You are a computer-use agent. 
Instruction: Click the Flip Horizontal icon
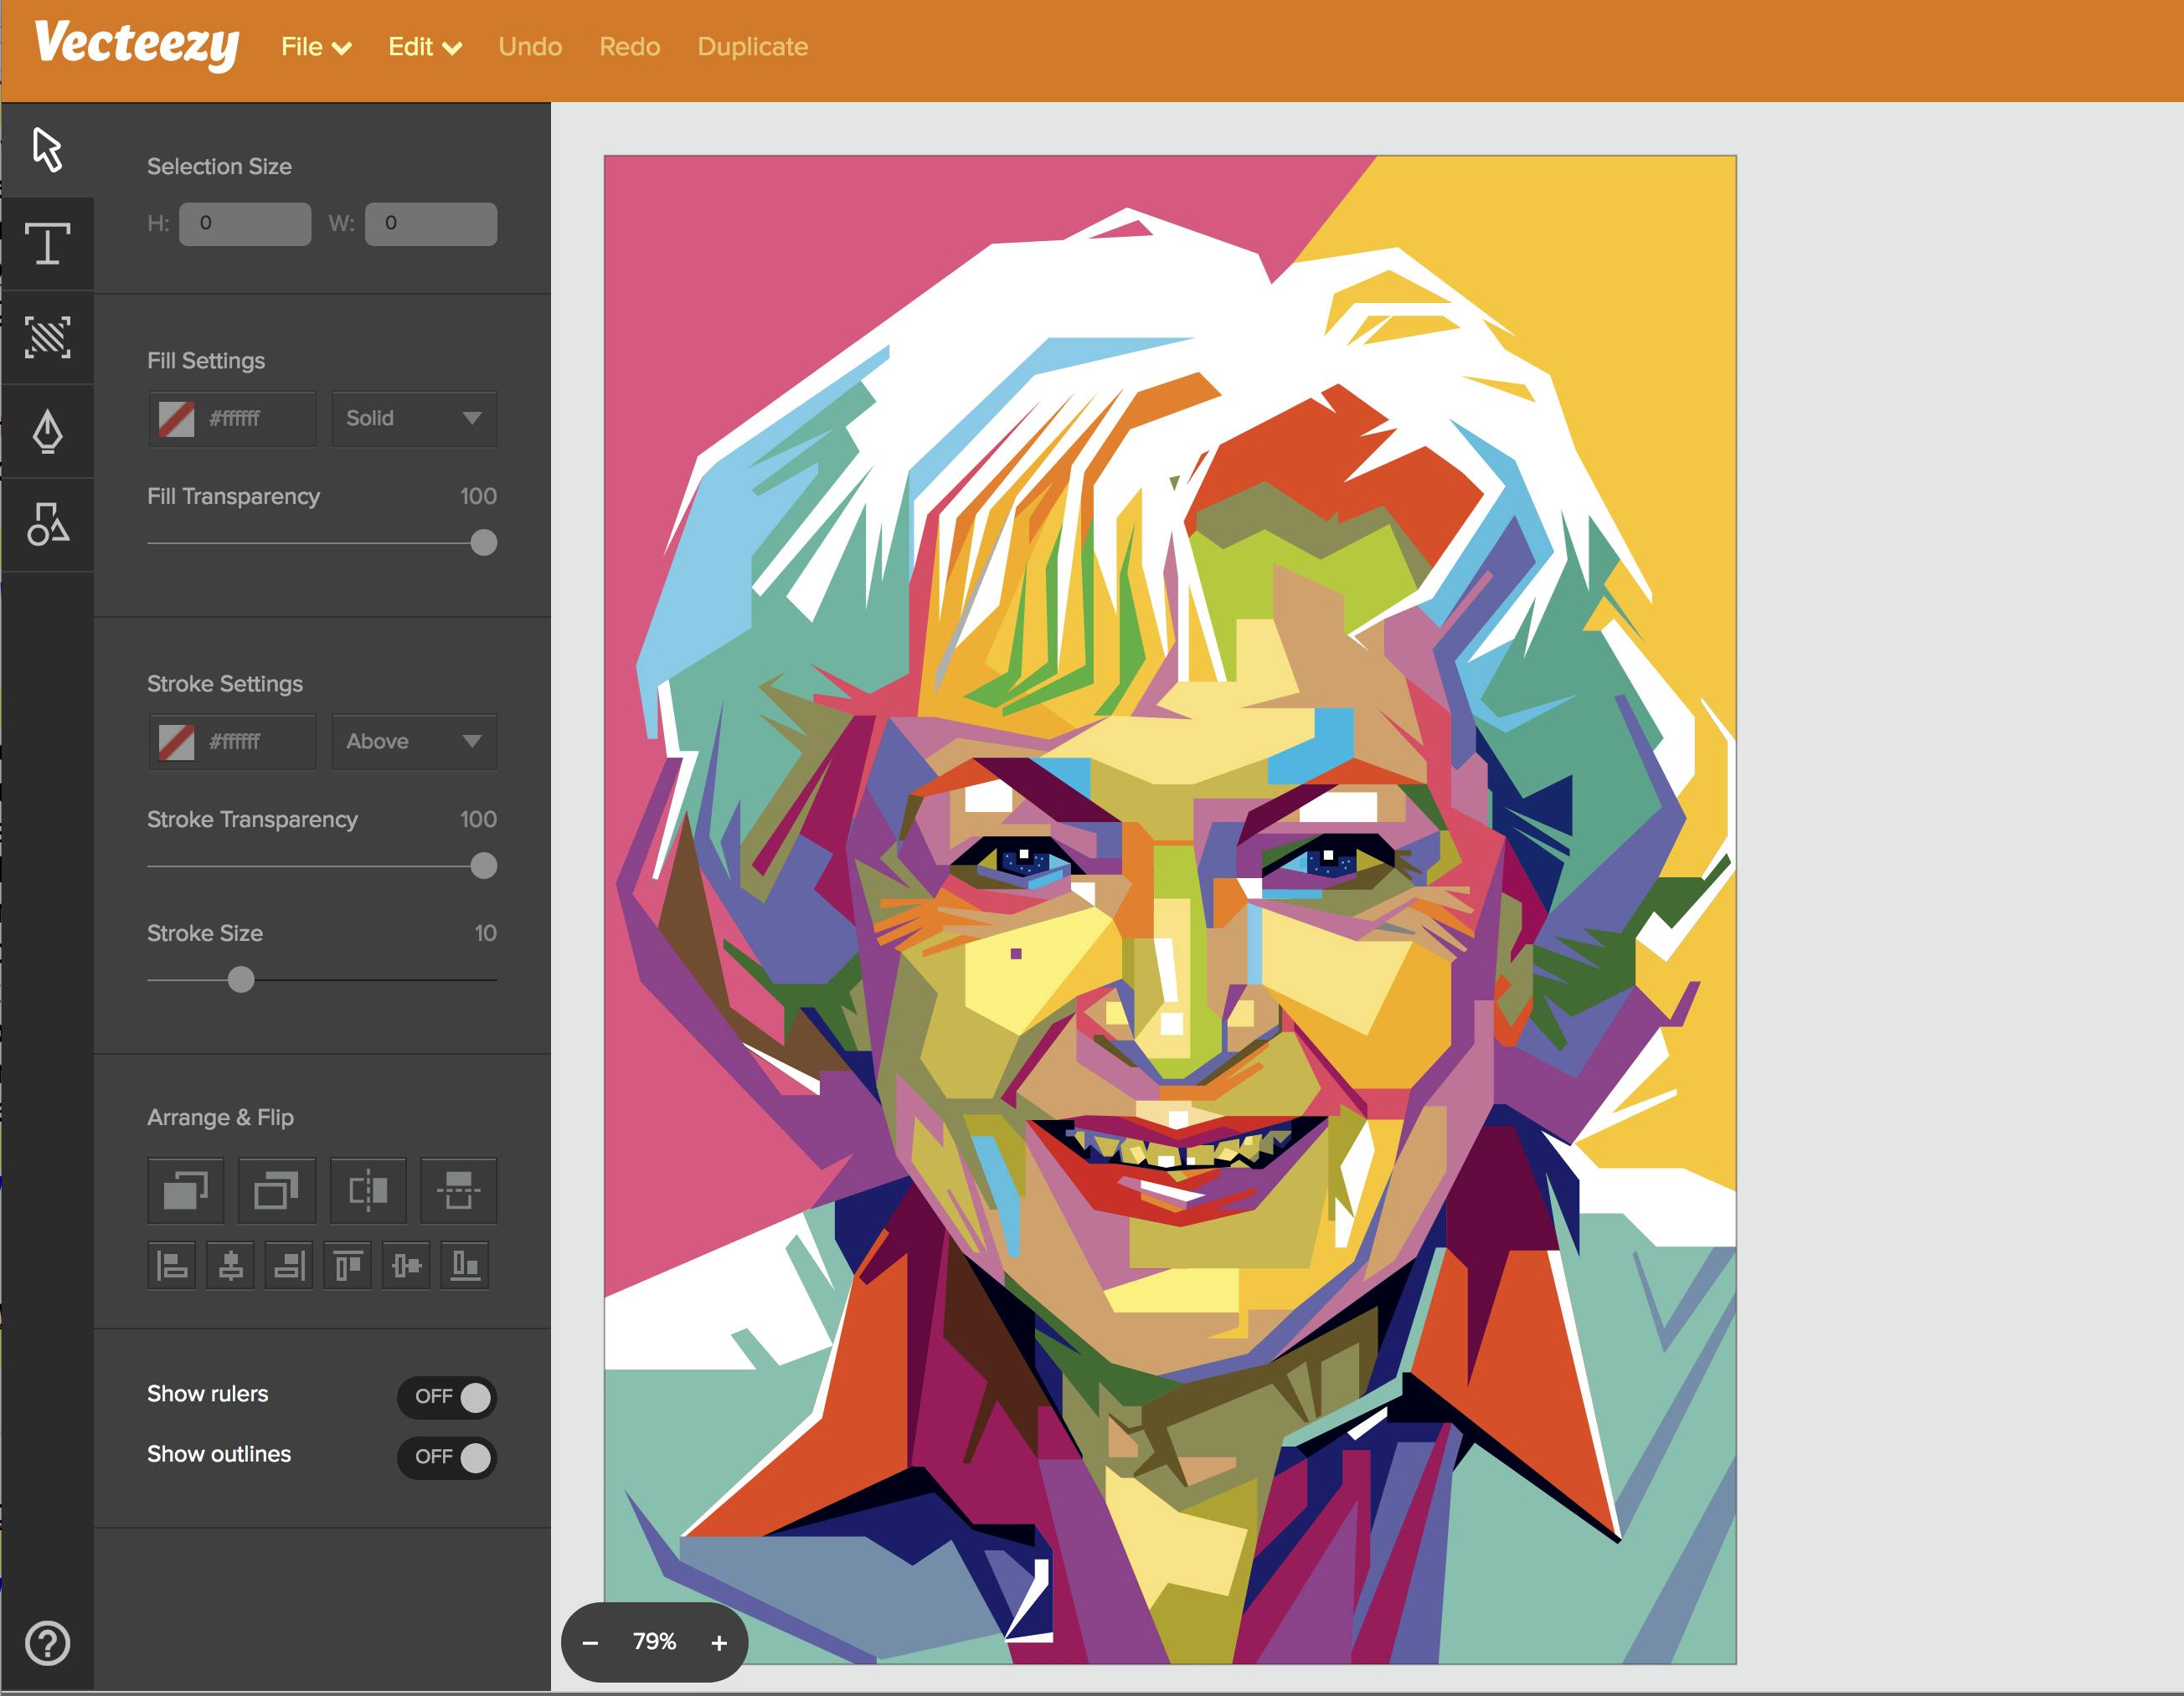point(368,1190)
